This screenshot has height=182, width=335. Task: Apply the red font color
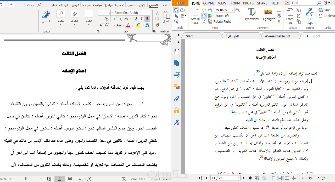(x=128, y=25)
